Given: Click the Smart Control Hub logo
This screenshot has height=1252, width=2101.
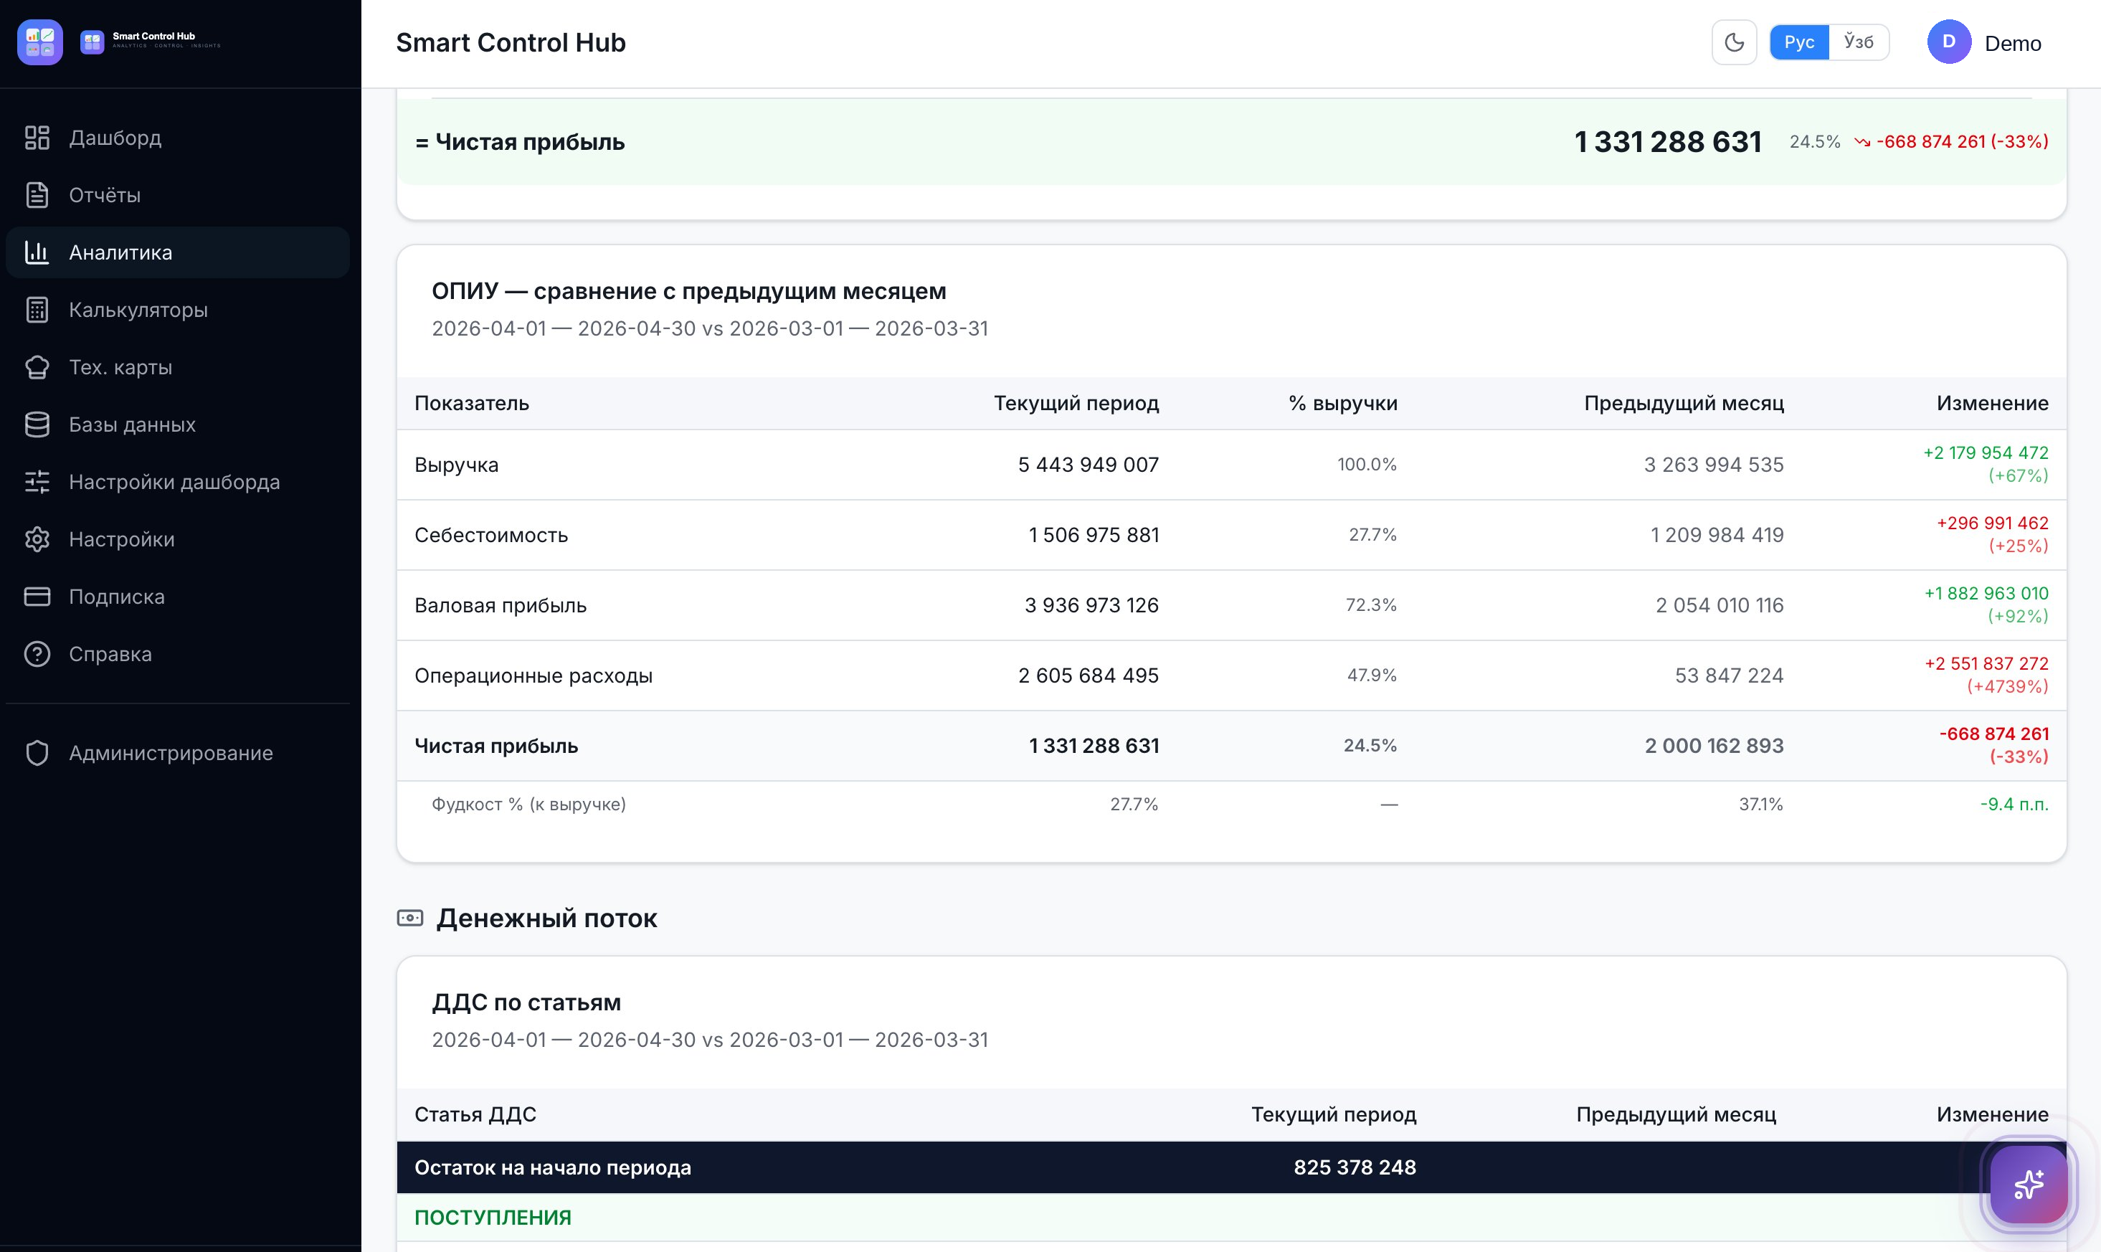Looking at the screenshot, I should [x=39, y=42].
